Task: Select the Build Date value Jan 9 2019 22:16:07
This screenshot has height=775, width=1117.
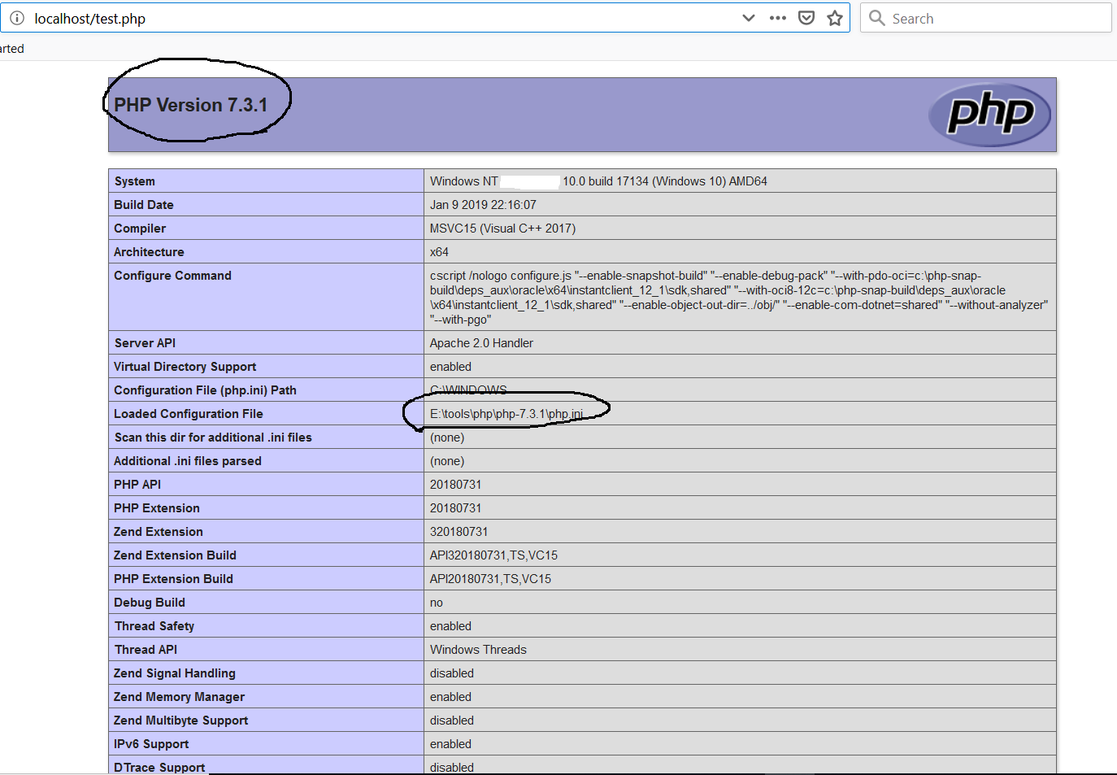Action: pos(483,205)
